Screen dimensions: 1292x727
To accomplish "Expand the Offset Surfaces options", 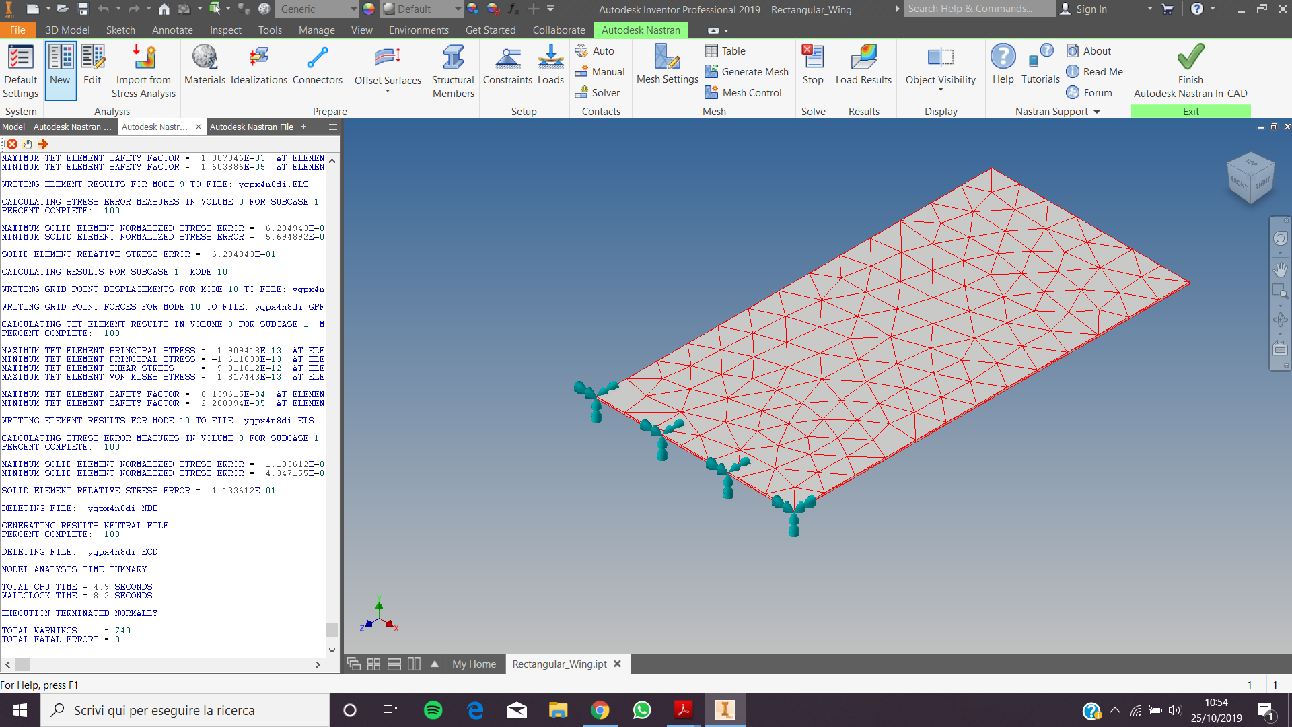I will tap(387, 91).
